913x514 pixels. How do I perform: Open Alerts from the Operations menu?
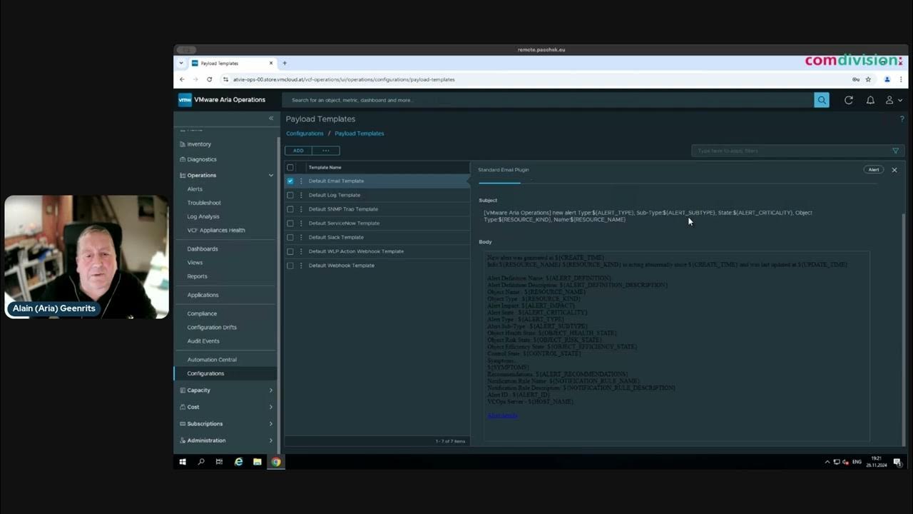point(195,188)
